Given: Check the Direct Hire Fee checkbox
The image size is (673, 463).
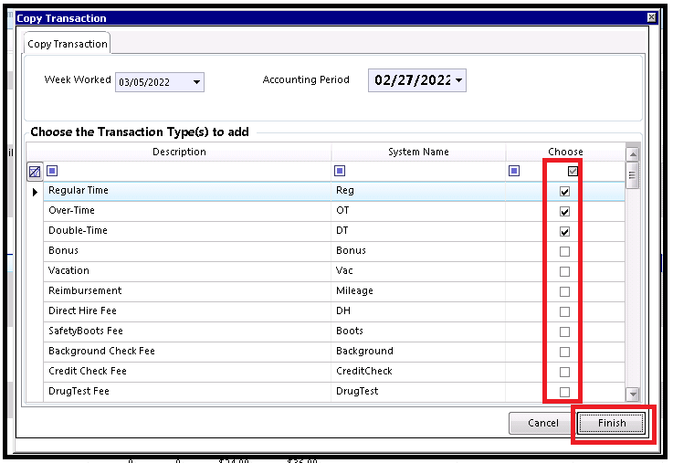Looking at the screenshot, I should [x=565, y=312].
